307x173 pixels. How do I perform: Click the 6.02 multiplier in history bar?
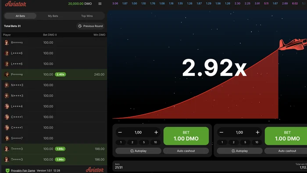tap(295, 4)
